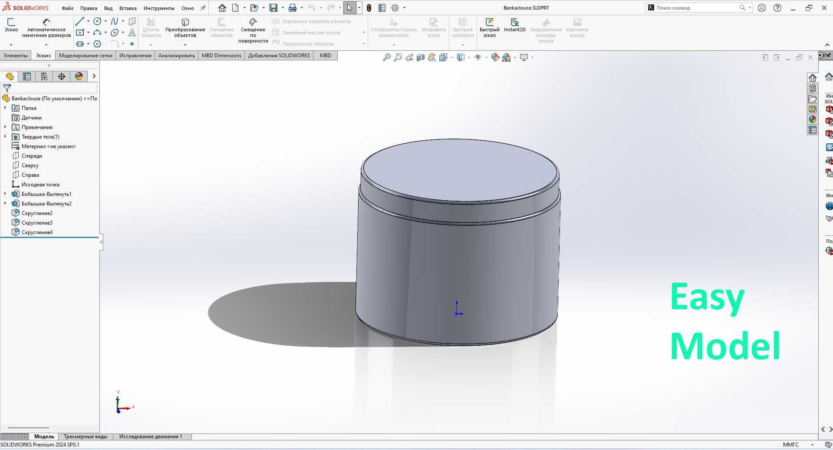Open the DisplayManager tab icon

(x=79, y=76)
